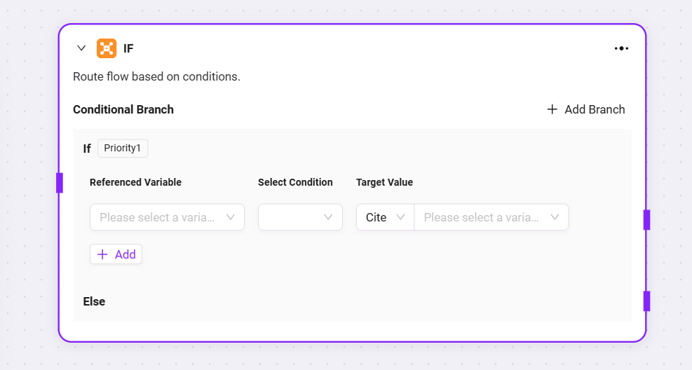
Task: Click the Referenced Variable dropdown arrow
Action: click(231, 217)
